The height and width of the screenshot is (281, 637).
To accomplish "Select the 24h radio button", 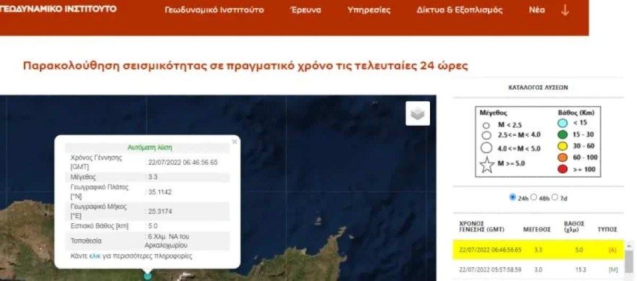I will [512, 197].
